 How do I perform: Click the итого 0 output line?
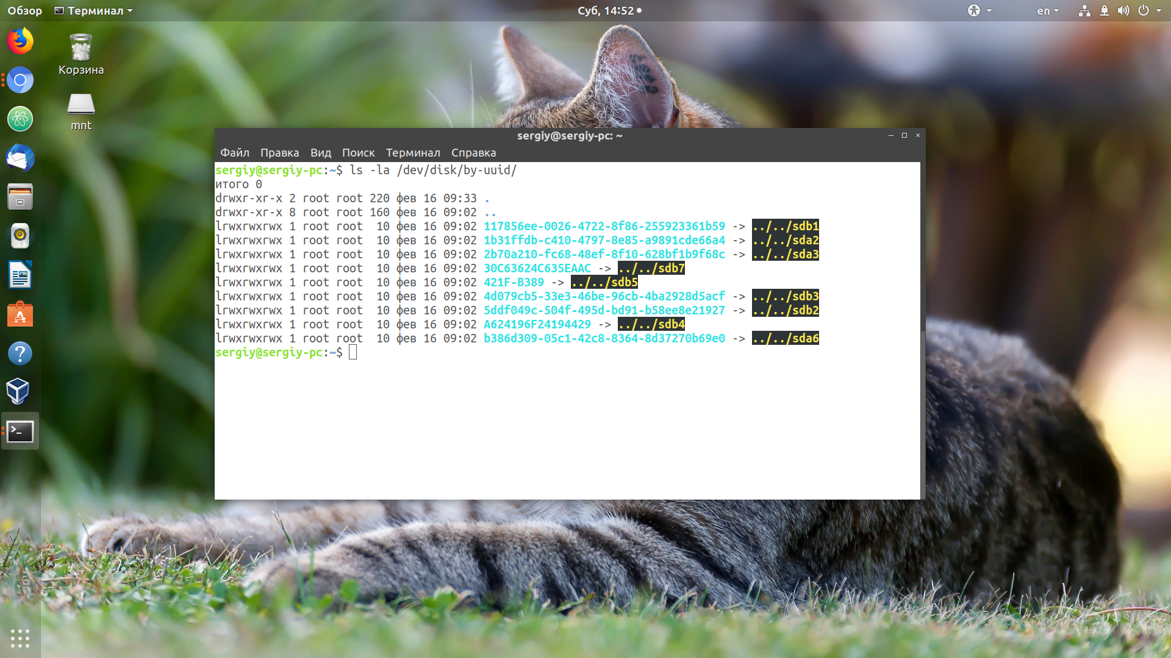[x=238, y=184]
